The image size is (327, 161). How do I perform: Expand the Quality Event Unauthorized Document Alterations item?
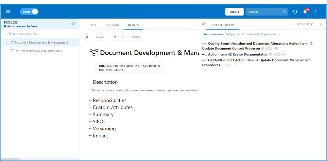coord(203,44)
